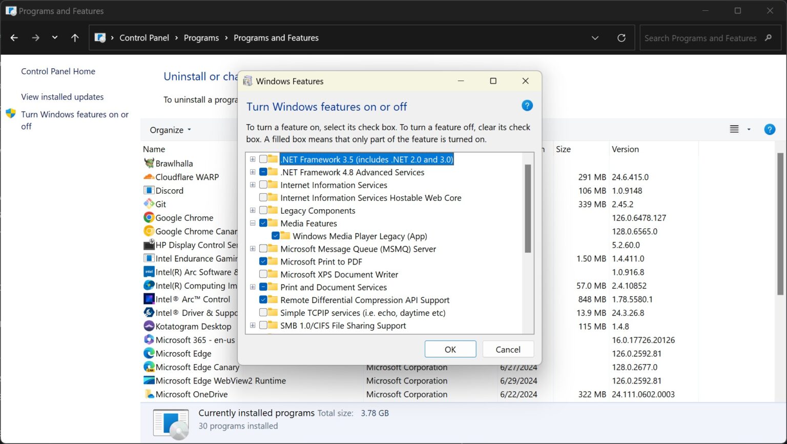The width and height of the screenshot is (787, 444).
Task: Expand Internet Information Services tree node
Action: [252, 185]
